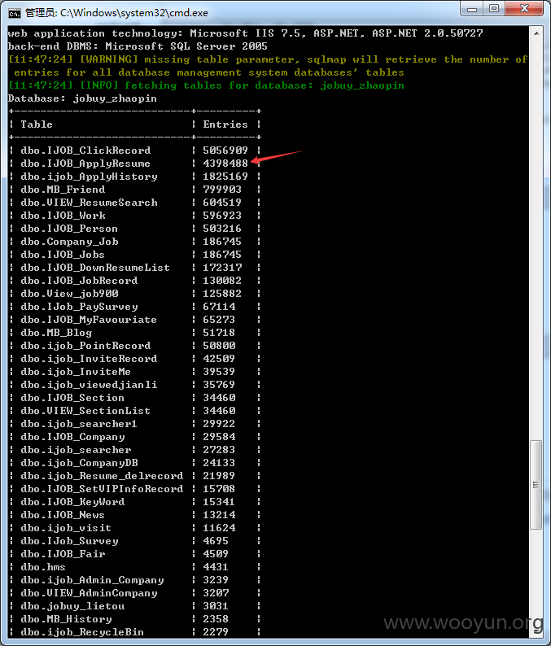Minimize the cmd.exe window
This screenshot has height=646, width=551.
pos(473,9)
